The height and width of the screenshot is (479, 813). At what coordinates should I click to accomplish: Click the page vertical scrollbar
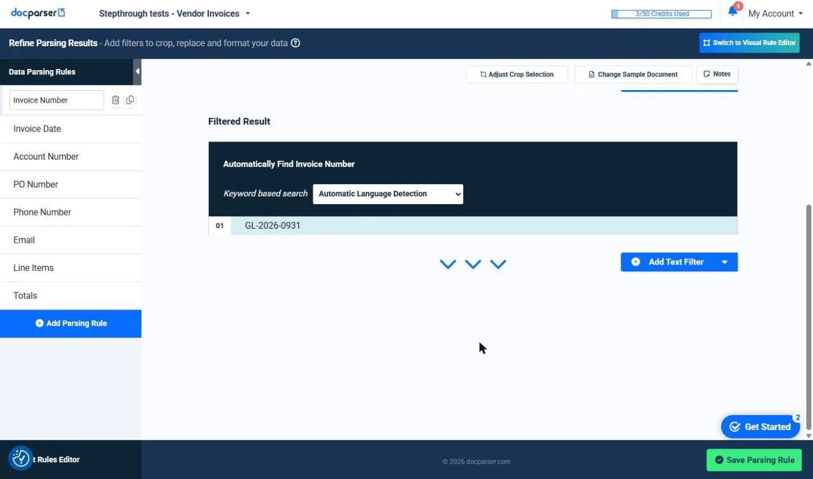(x=808, y=316)
